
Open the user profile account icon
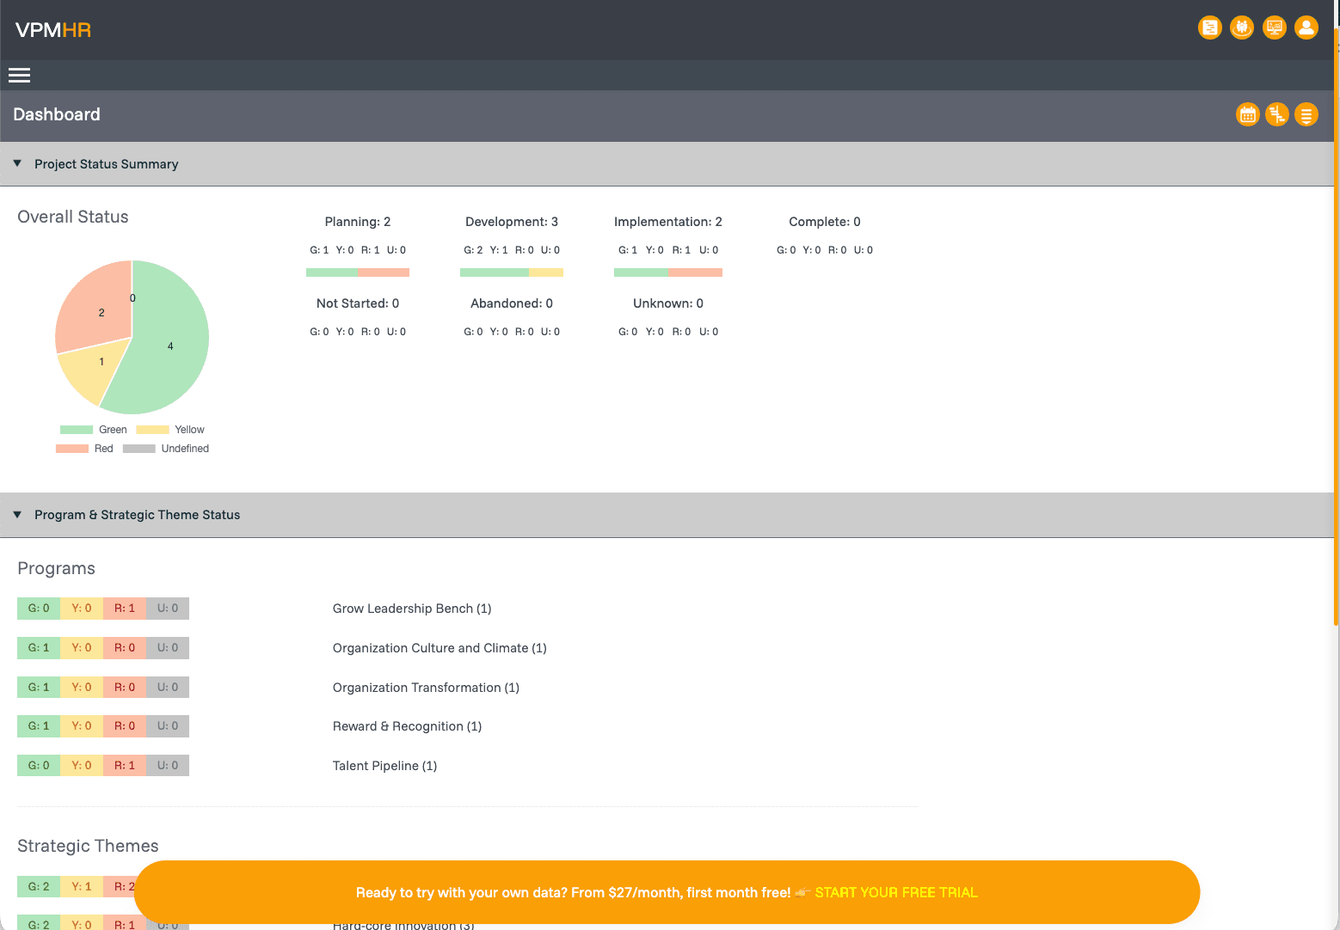(x=1306, y=28)
